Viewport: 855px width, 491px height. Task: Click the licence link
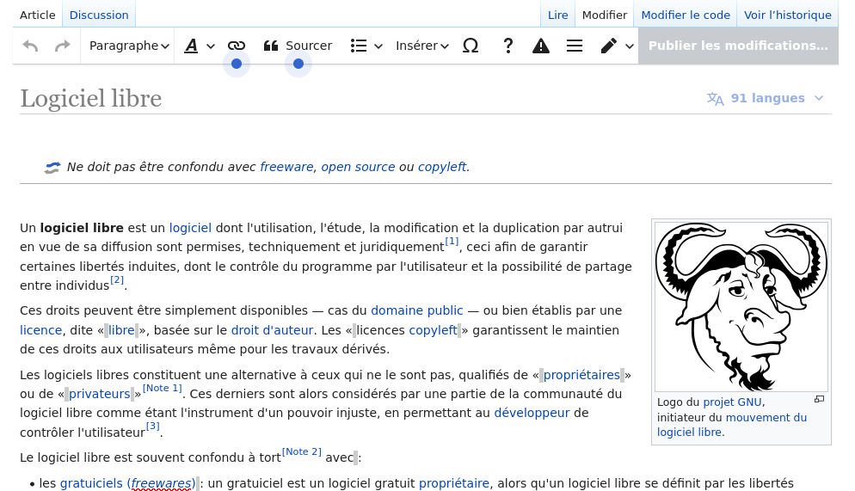click(41, 330)
